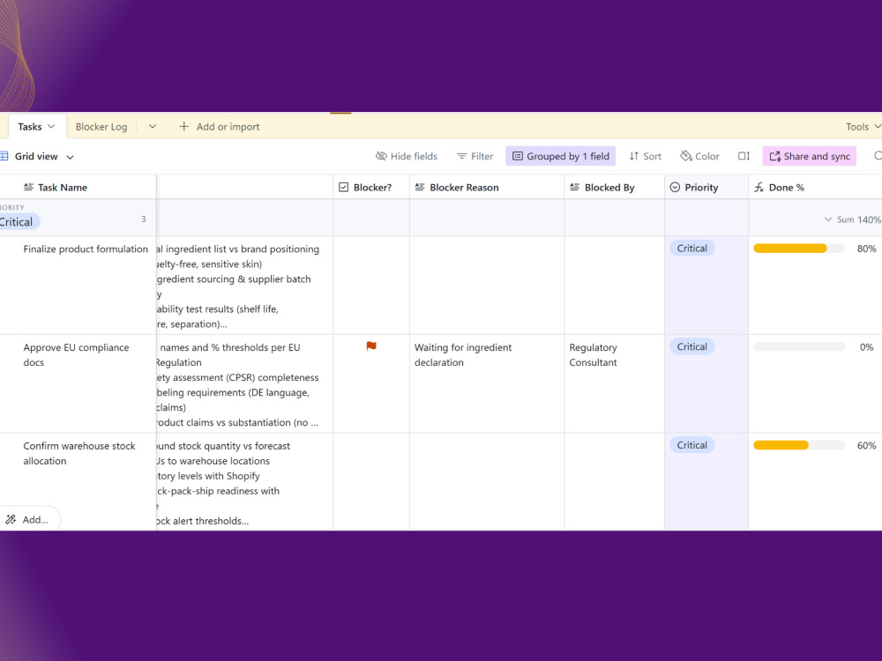The height and width of the screenshot is (661, 882).
Task: Click the Done % formula field icon
Action: pos(759,187)
